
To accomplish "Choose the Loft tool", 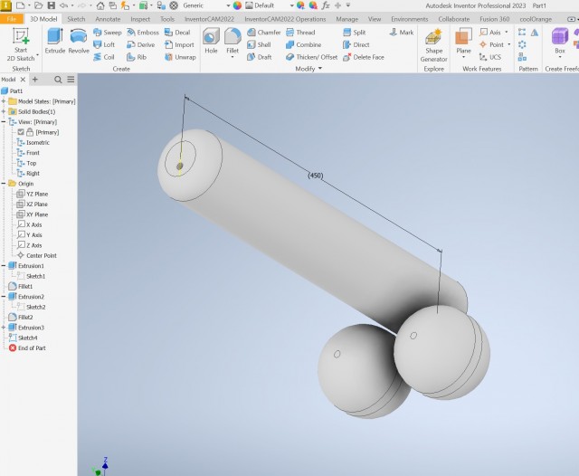I will [x=104, y=44].
